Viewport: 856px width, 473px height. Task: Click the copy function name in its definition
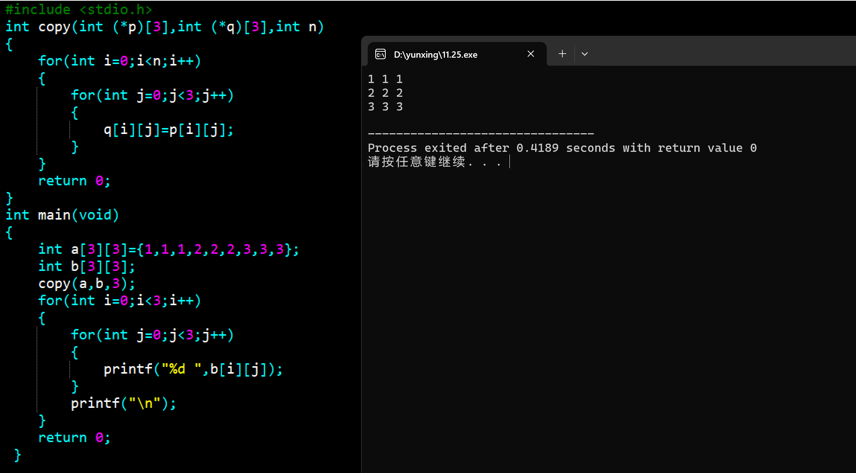click(x=54, y=27)
